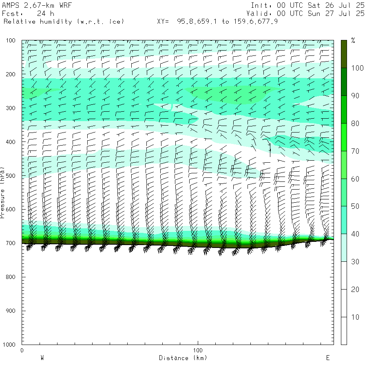This screenshot has width=367, height=367.
Task: Click the 300 hPa pressure axis label
Action: (11, 108)
